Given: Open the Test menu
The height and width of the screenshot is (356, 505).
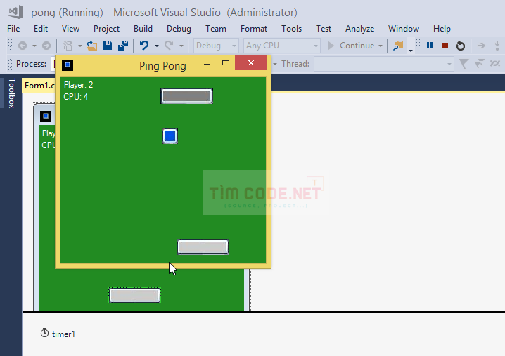Looking at the screenshot, I should 324,29.
